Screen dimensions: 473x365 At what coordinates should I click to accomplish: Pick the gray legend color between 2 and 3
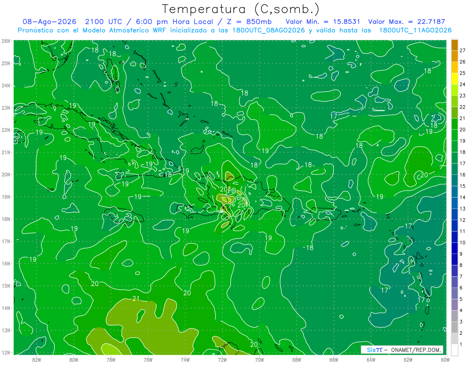(454, 327)
